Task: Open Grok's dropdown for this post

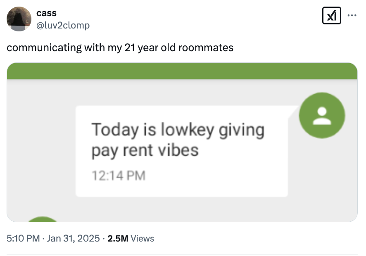Action: click(332, 15)
